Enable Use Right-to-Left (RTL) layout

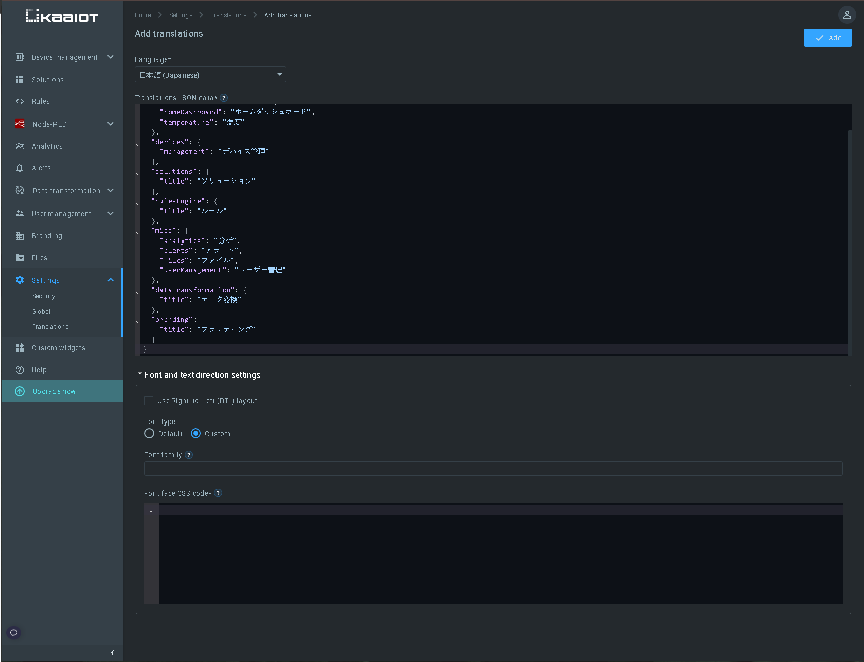click(x=149, y=401)
